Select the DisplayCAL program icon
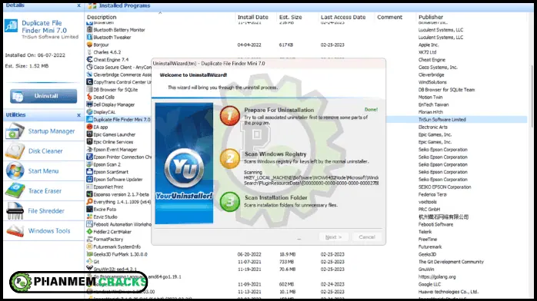 pos(89,112)
